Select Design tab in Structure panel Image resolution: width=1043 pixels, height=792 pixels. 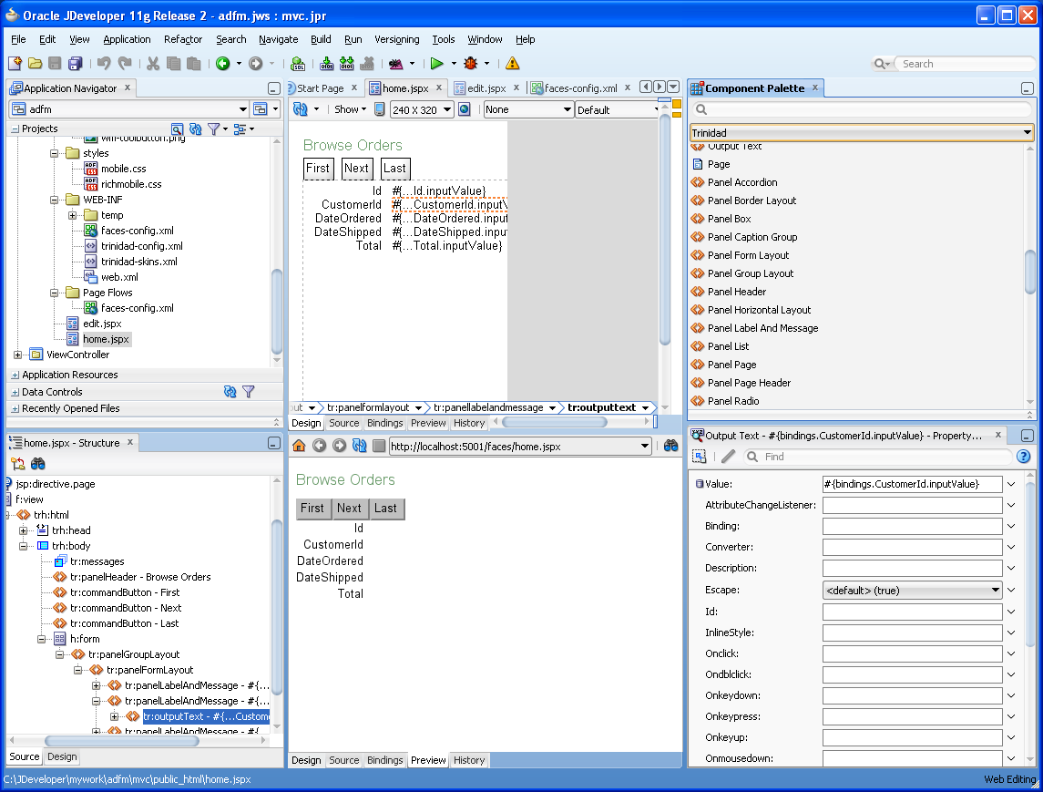coord(62,756)
